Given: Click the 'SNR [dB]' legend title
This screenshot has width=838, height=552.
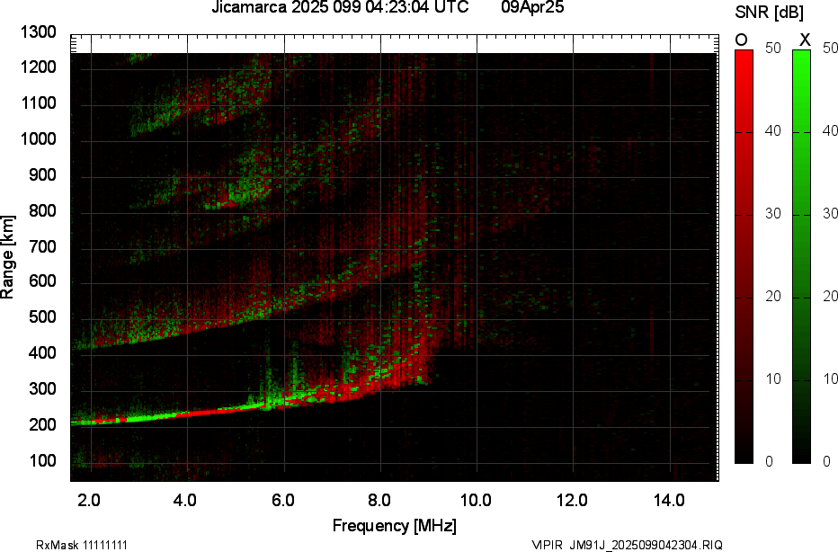Looking at the screenshot, I should point(769,12).
